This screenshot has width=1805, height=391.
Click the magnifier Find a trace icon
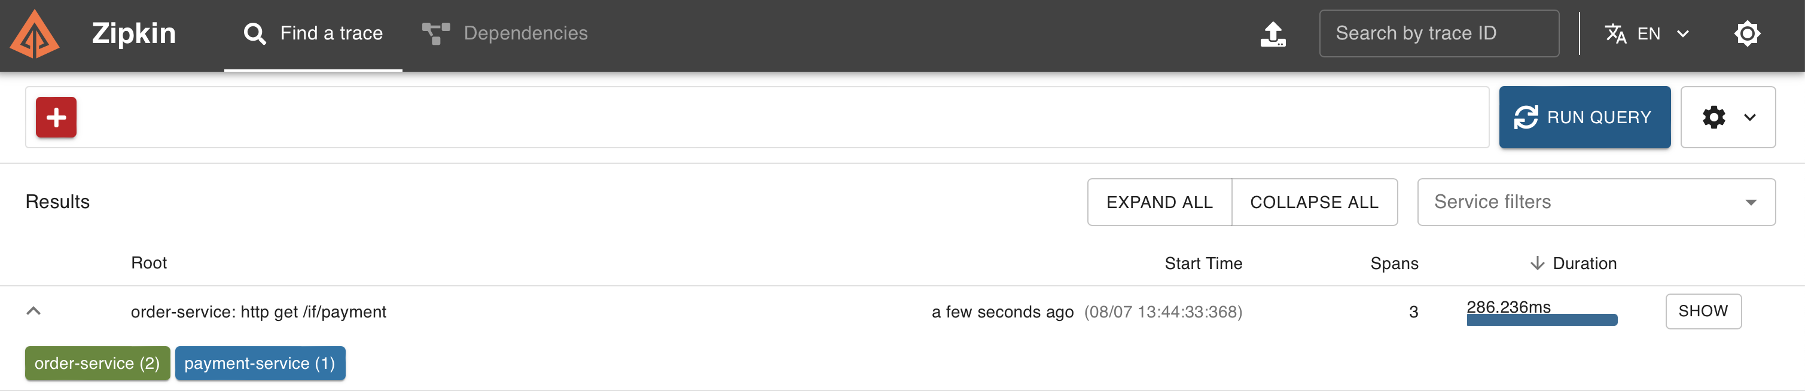pyautogui.click(x=254, y=33)
